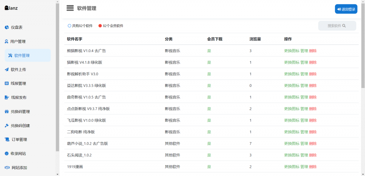Click the sidebar scroll-up arrow
Viewport: 365px width, 176px height.
click(57, 2)
